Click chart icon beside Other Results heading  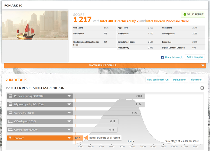click(x=8, y=88)
